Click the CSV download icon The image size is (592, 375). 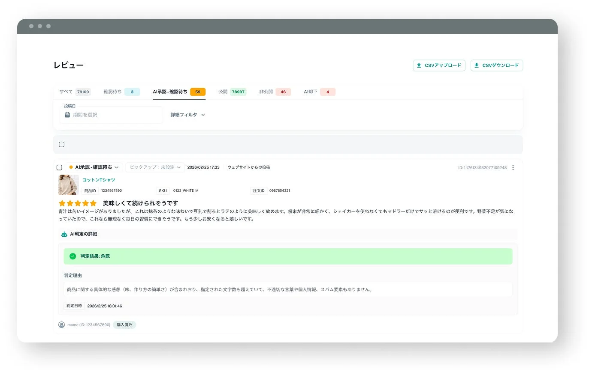(x=476, y=65)
